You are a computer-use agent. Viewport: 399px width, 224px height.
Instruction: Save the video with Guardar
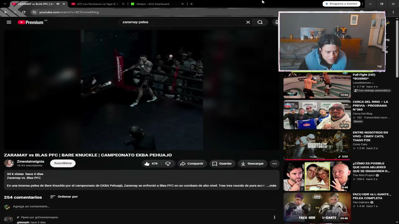(222, 164)
